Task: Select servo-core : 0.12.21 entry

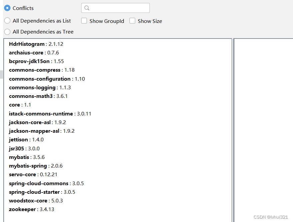Action: [x=33, y=175]
